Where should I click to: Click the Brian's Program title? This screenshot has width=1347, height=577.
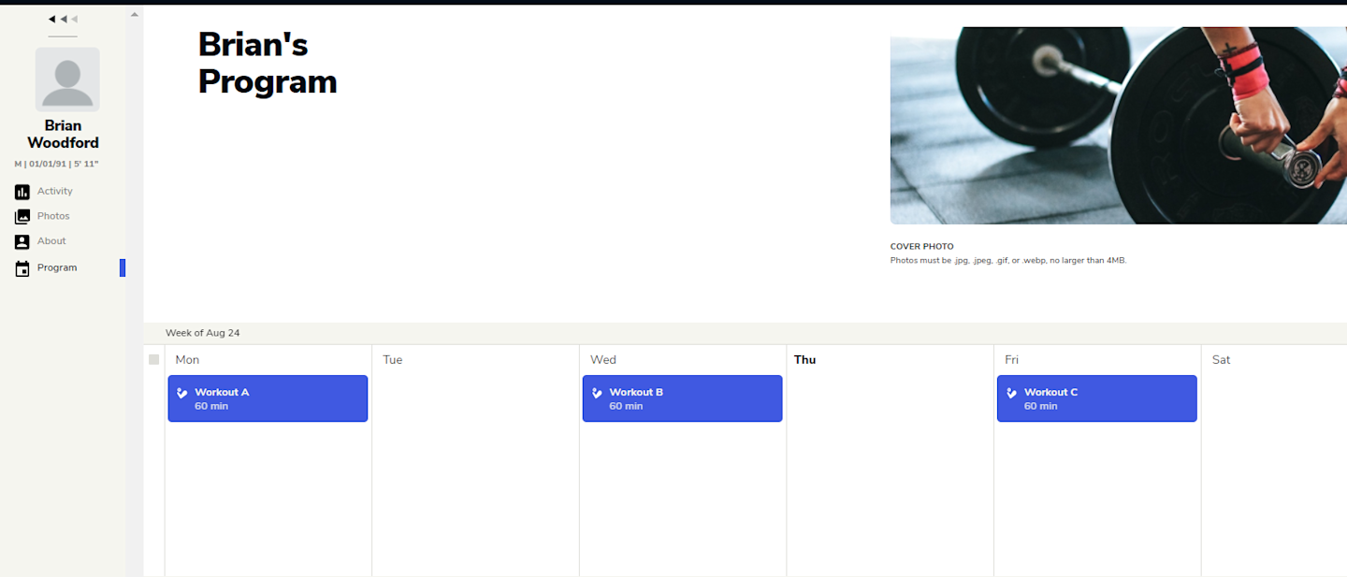click(x=268, y=63)
